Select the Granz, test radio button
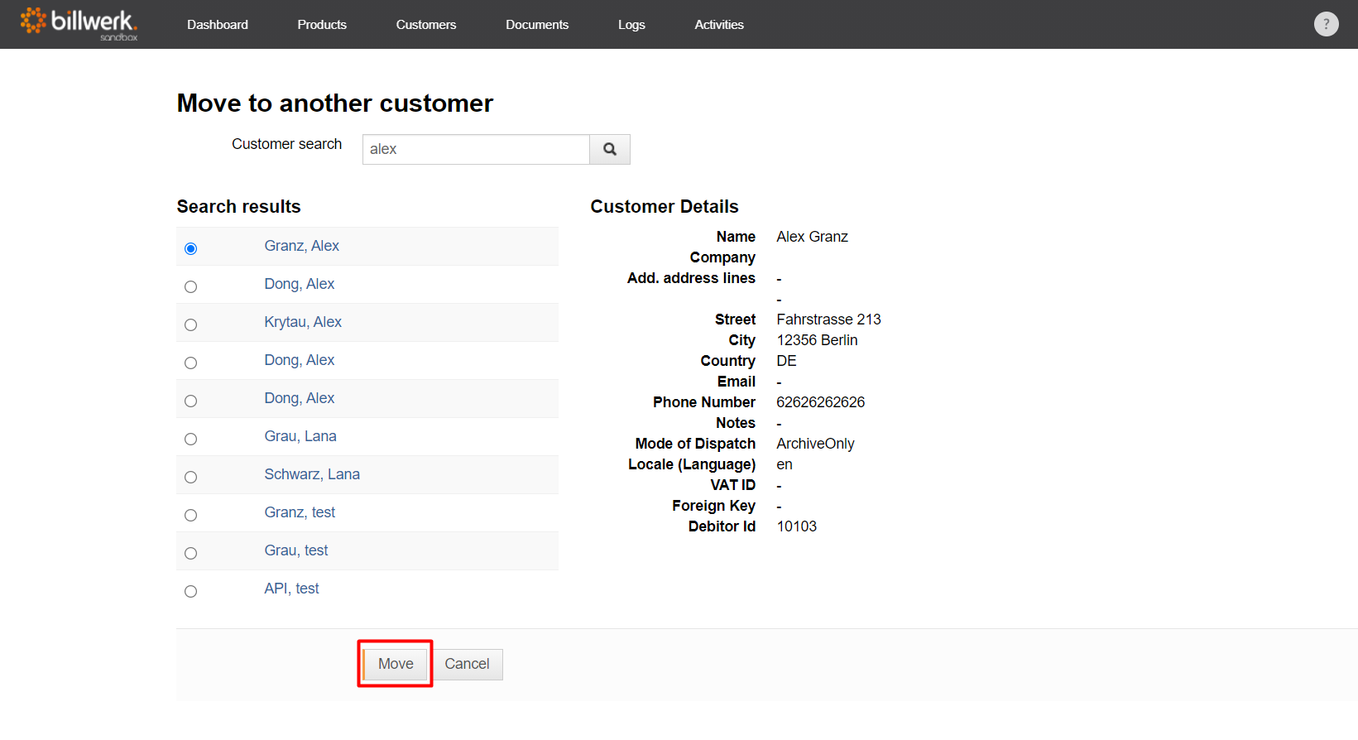The height and width of the screenshot is (740, 1358). click(190, 515)
